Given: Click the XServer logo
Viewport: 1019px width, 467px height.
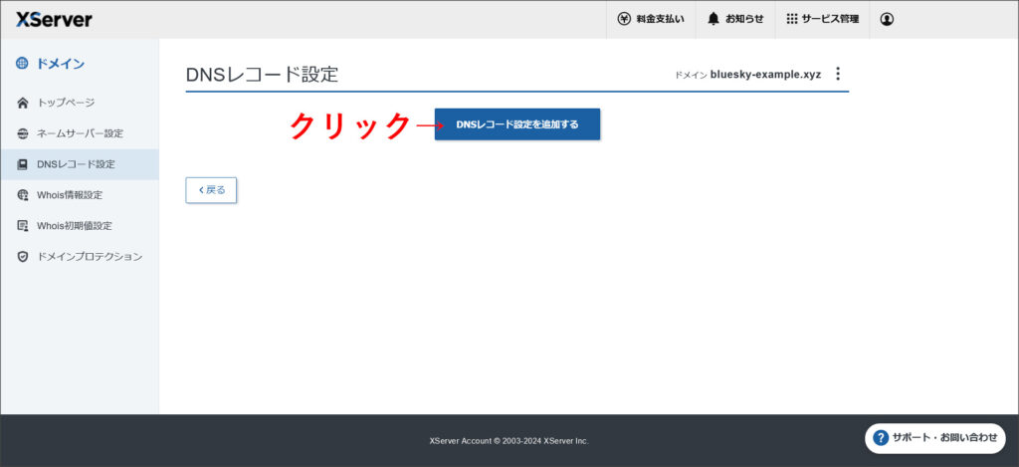Looking at the screenshot, I should (54, 20).
